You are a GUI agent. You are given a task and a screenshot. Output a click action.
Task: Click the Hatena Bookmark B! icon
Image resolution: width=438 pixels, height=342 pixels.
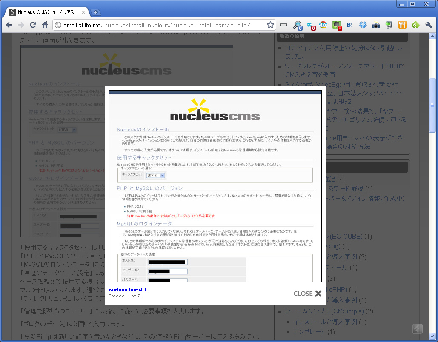coord(350,25)
